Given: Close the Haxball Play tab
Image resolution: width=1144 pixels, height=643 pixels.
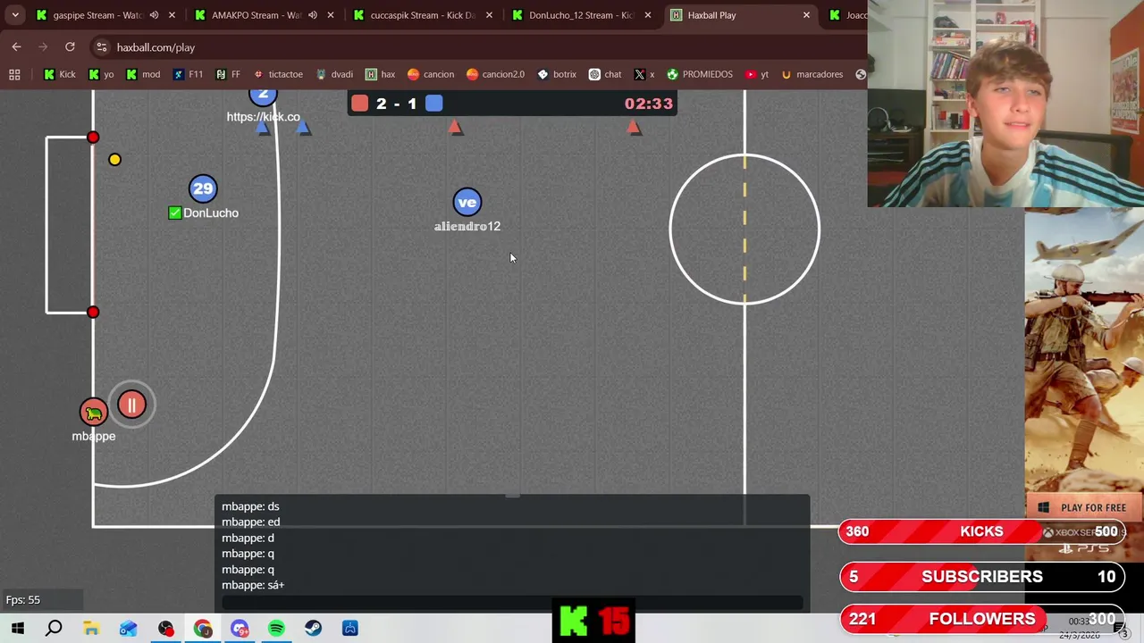Looking at the screenshot, I should (x=806, y=15).
